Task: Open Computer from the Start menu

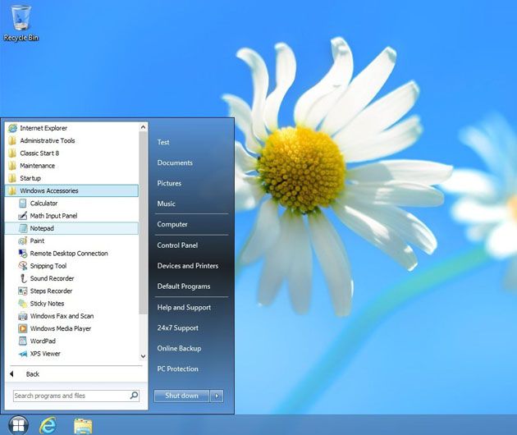Action: [172, 224]
